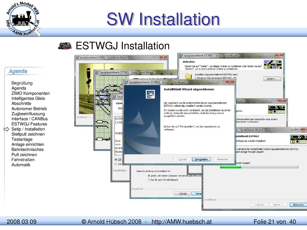Image resolution: width=307 pixels, height=230 pixels.
Task: Select agenda item Interface / CANBus
Action: pos(30,119)
